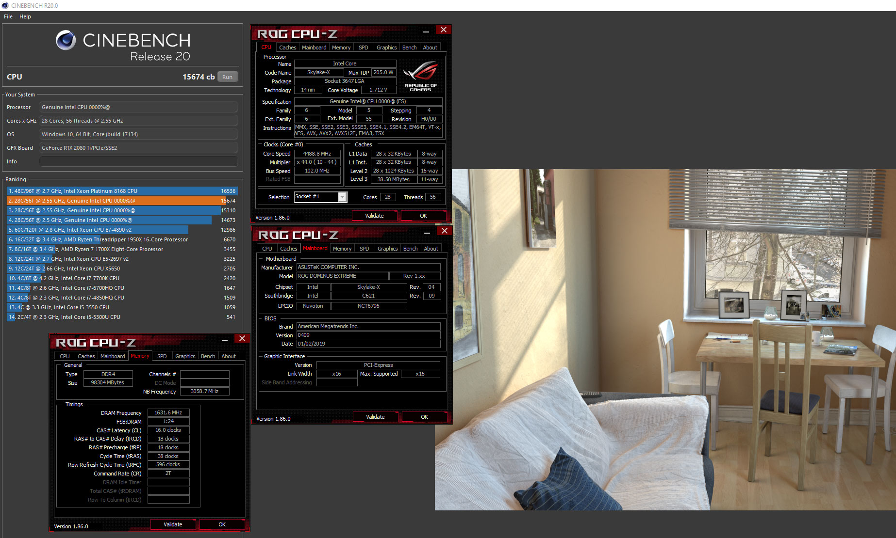Close the Mainboard CPU-Z window
The height and width of the screenshot is (538, 896).
pyautogui.click(x=445, y=231)
